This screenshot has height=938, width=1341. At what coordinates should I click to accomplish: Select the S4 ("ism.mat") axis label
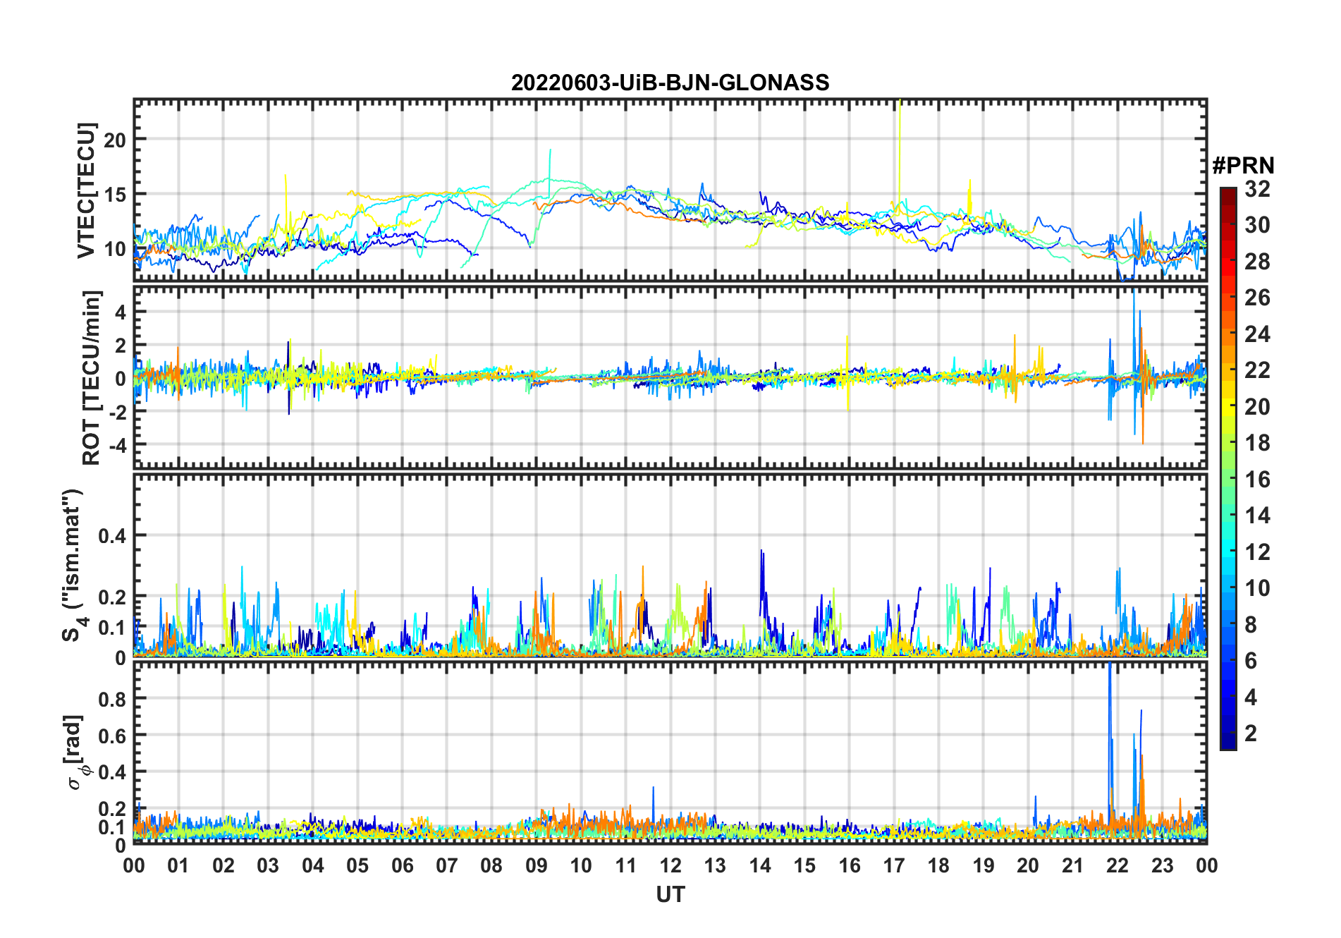73,565
